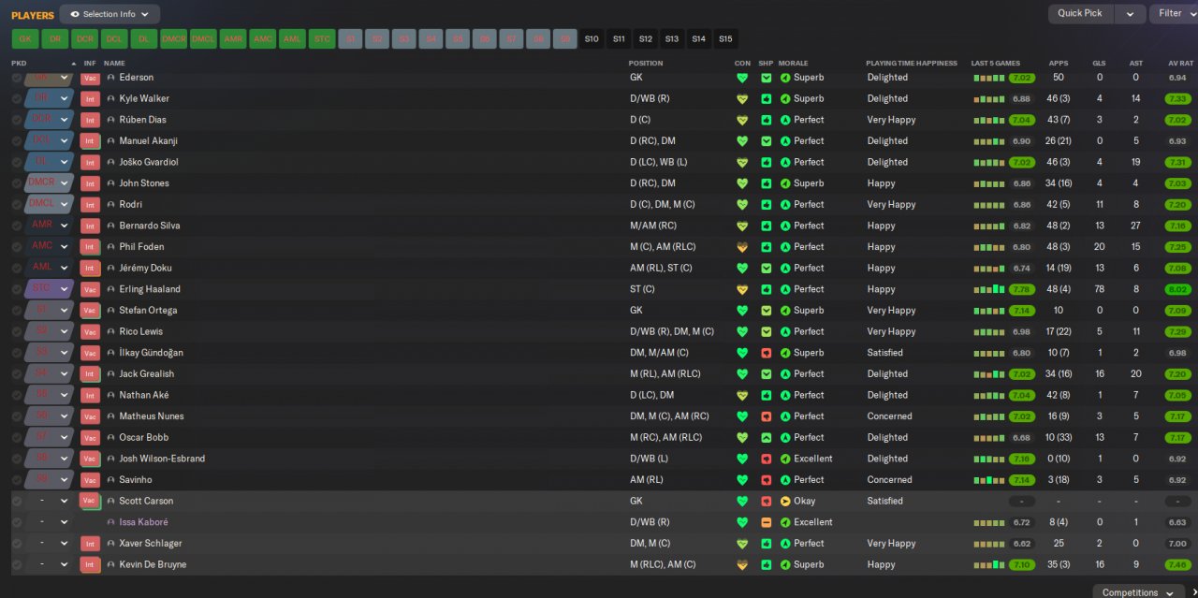Click Oscar Bobb's match sharpness icon
1198x598 pixels.
(766, 437)
